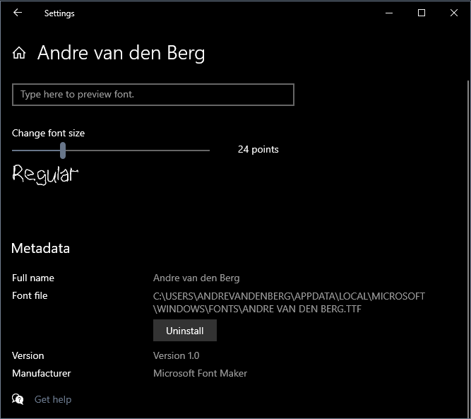
Task: Click the font size slider thumb
Action: pos(63,150)
